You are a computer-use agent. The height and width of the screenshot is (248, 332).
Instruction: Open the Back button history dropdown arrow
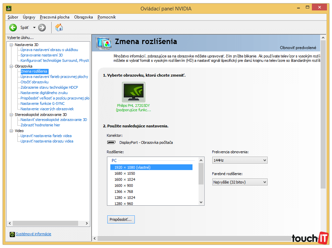click(x=34, y=28)
